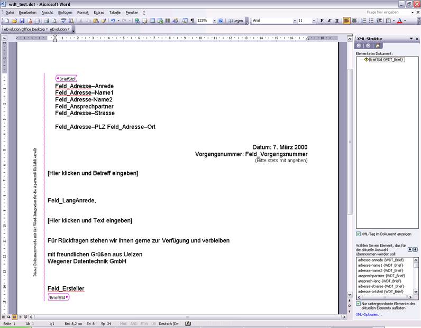The image size is (421, 328).
Task: Align text left
Action: click(346, 21)
